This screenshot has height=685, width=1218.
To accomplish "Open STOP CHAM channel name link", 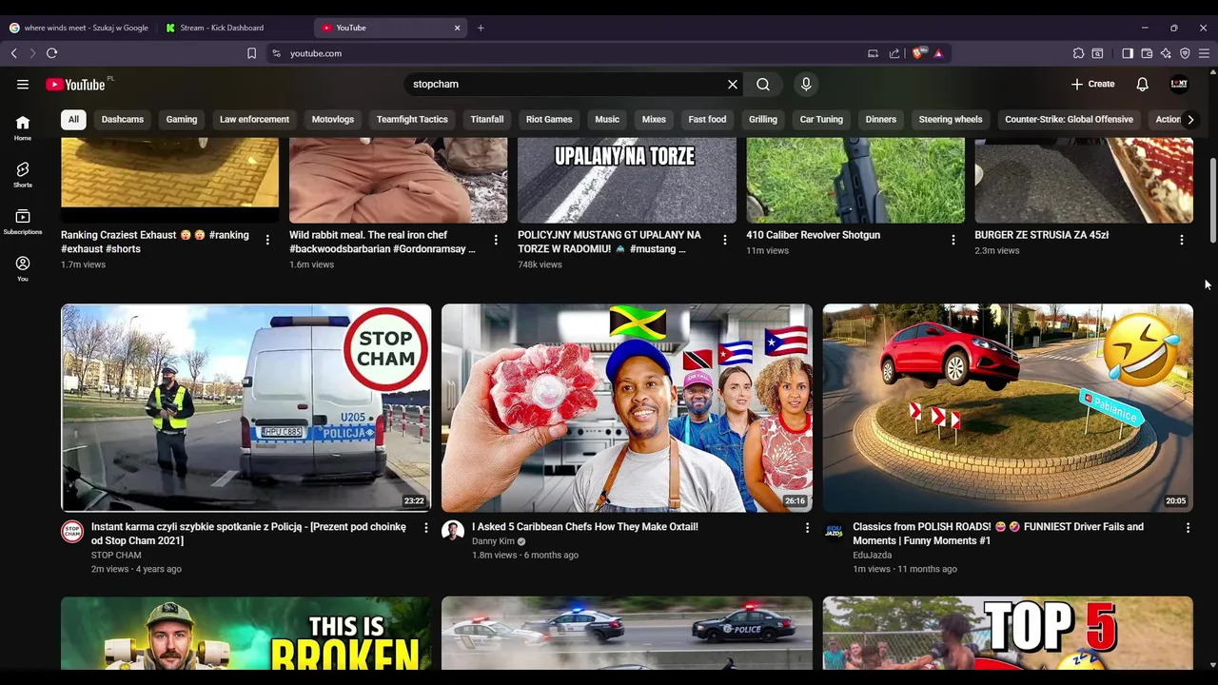I will 116,556.
